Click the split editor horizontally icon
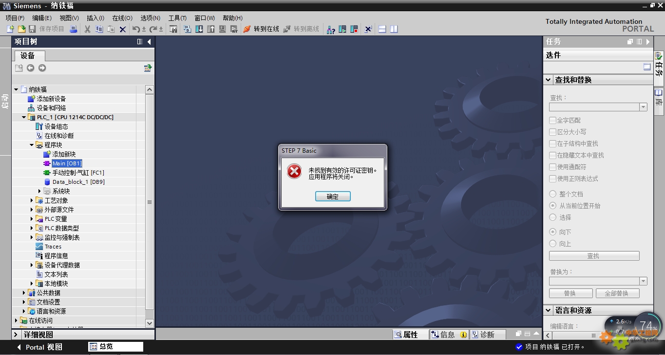The height and width of the screenshot is (355, 665). coord(382,29)
